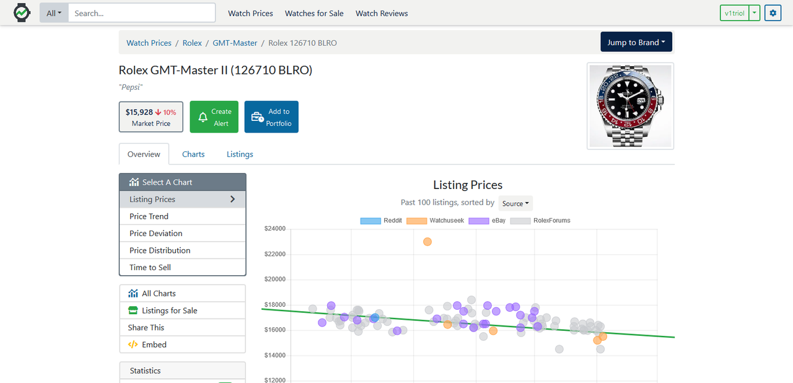The width and height of the screenshot is (793, 383).
Task: Switch to the Overview tab
Action: tap(144, 154)
